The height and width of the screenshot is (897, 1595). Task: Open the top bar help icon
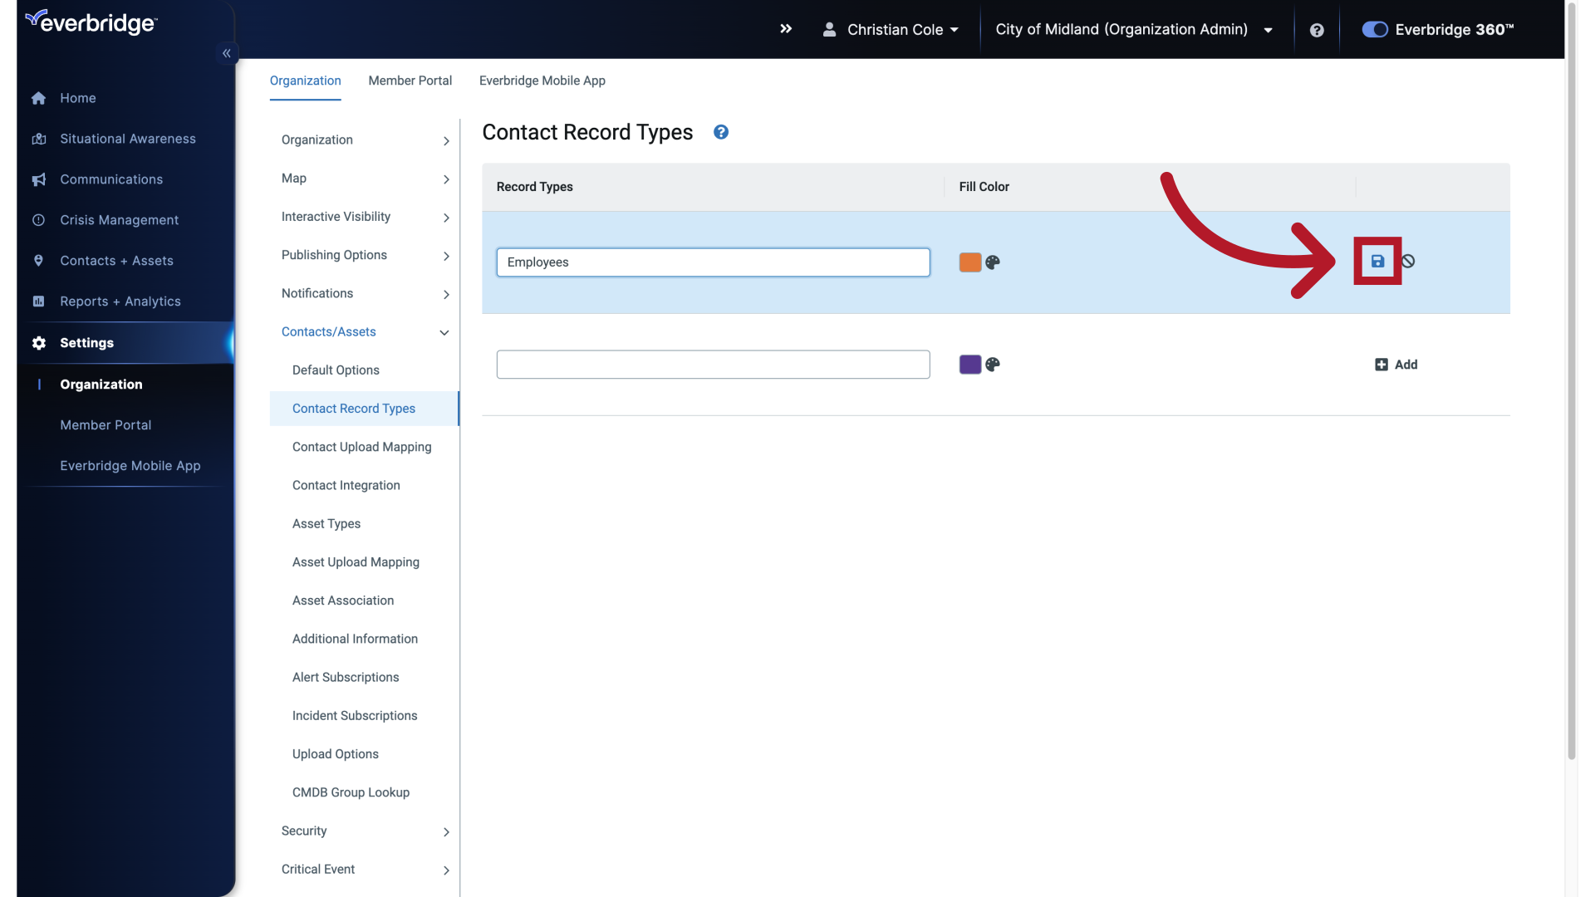pyautogui.click(x=1317, y=30)
